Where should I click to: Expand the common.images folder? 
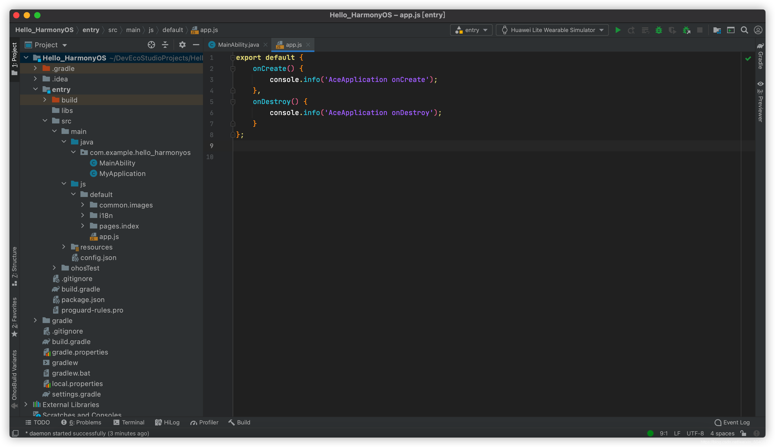83,205
